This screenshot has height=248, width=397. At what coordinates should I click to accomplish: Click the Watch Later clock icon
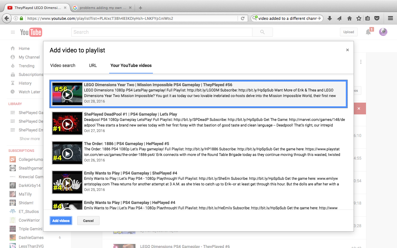click(13, 92)
